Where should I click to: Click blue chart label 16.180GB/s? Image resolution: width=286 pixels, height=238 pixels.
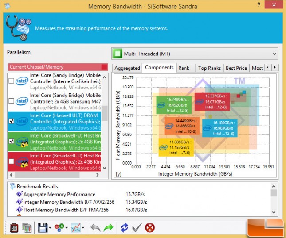click(x=220, y=128)
